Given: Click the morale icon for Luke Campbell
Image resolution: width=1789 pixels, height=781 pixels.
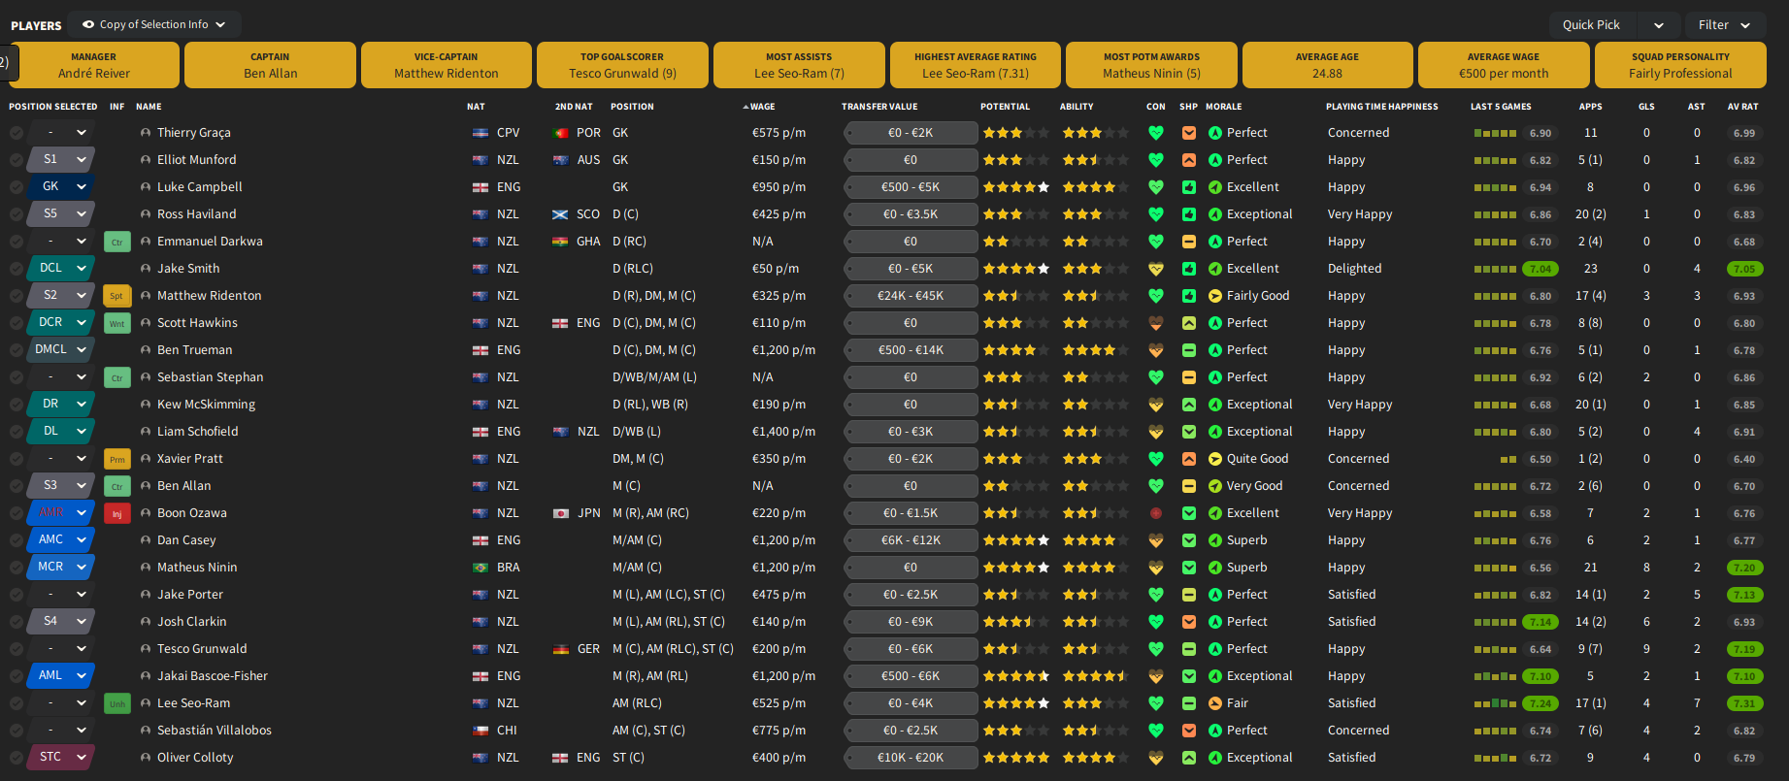Looking at the screenshot, I should [1214, 187].
